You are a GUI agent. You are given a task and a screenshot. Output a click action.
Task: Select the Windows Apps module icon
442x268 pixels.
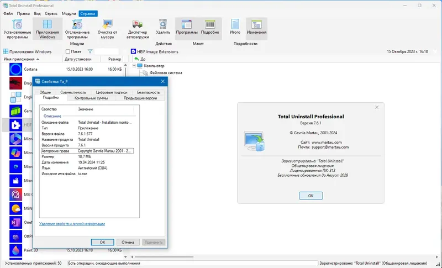click(47, 24)
